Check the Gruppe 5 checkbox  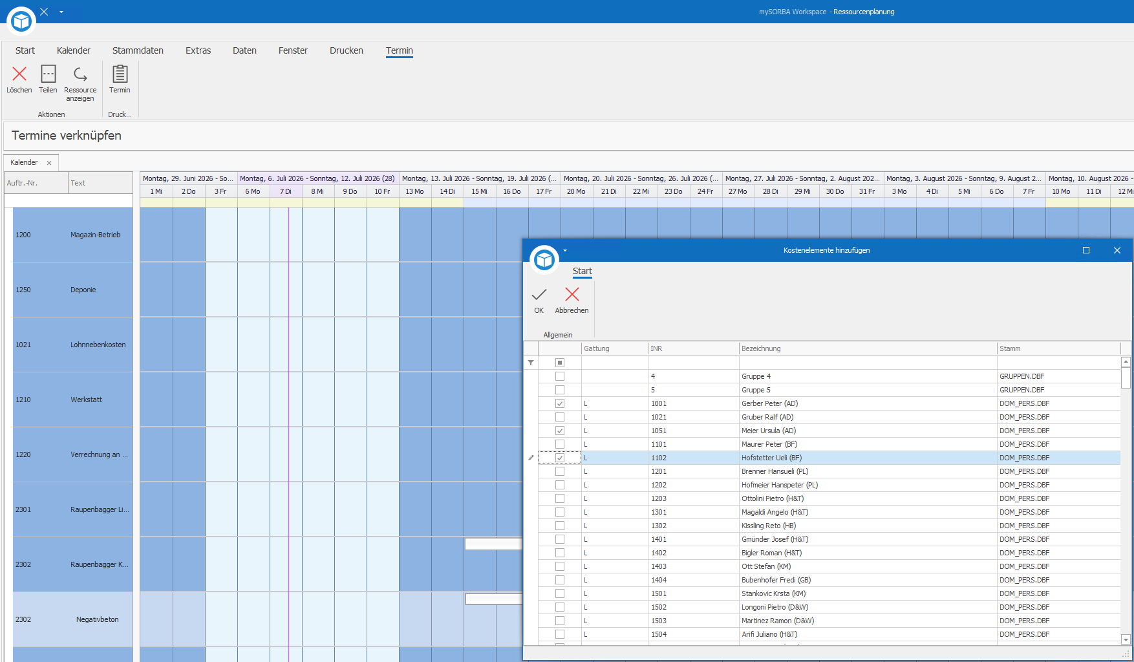[560, 390]
